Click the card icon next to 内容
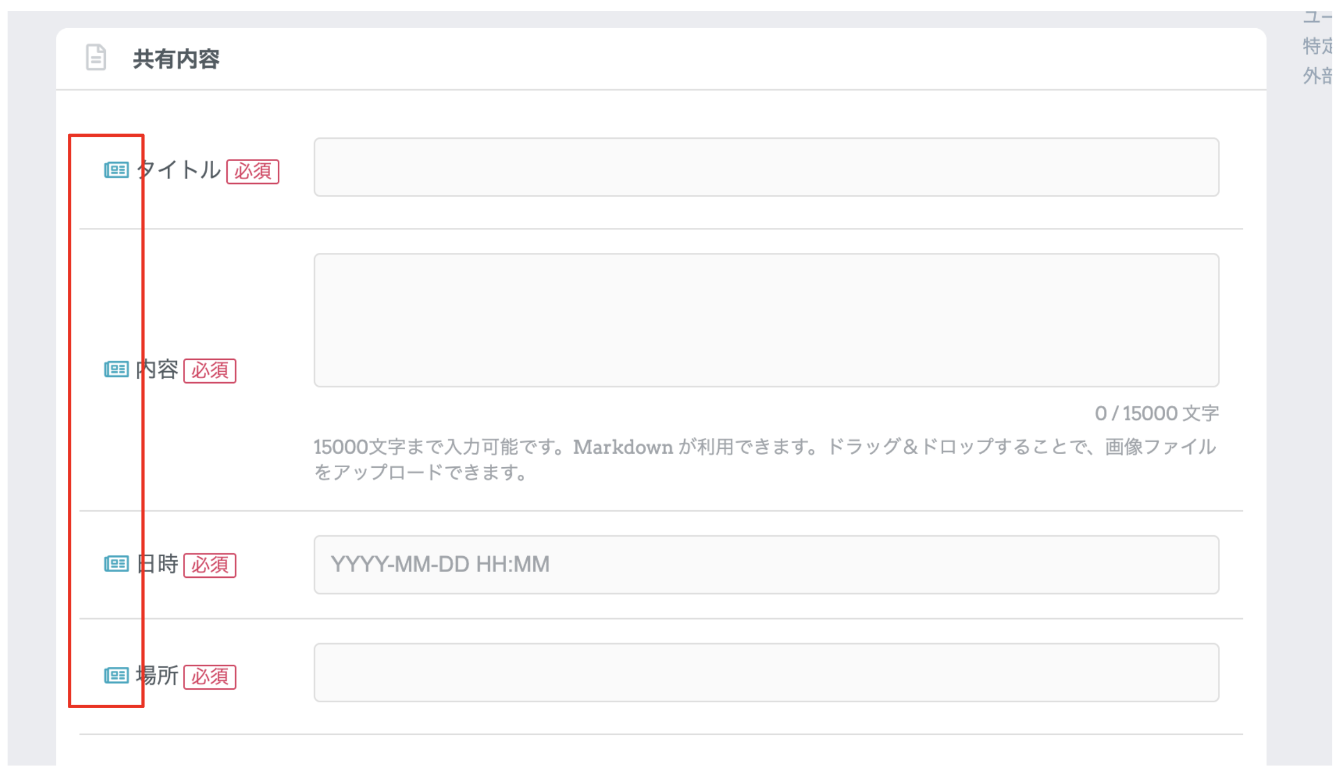1341x776 pixels. [116, 370]
